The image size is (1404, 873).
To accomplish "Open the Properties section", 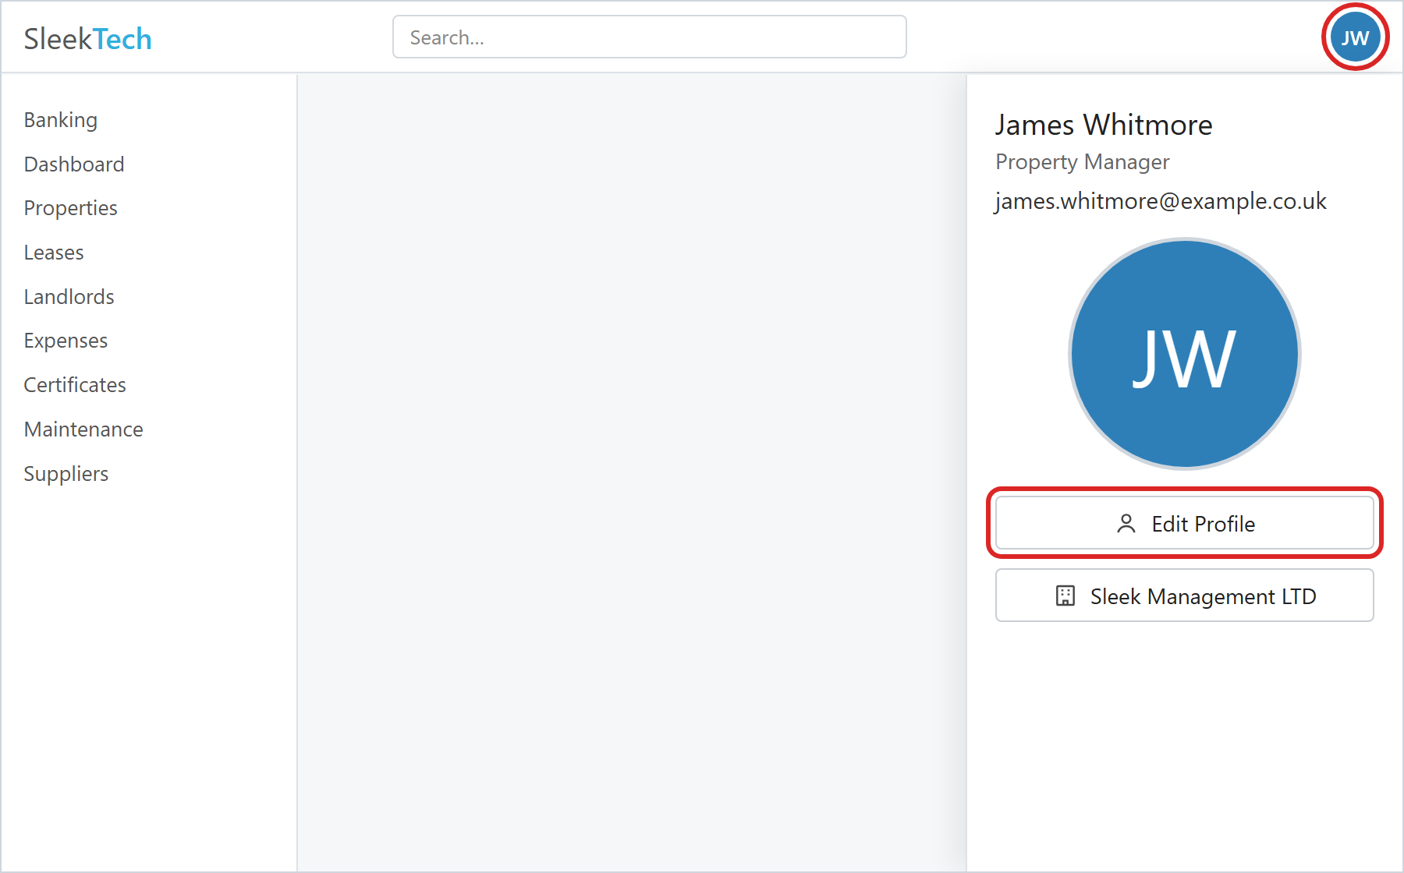I will click(x=70, y=208).
